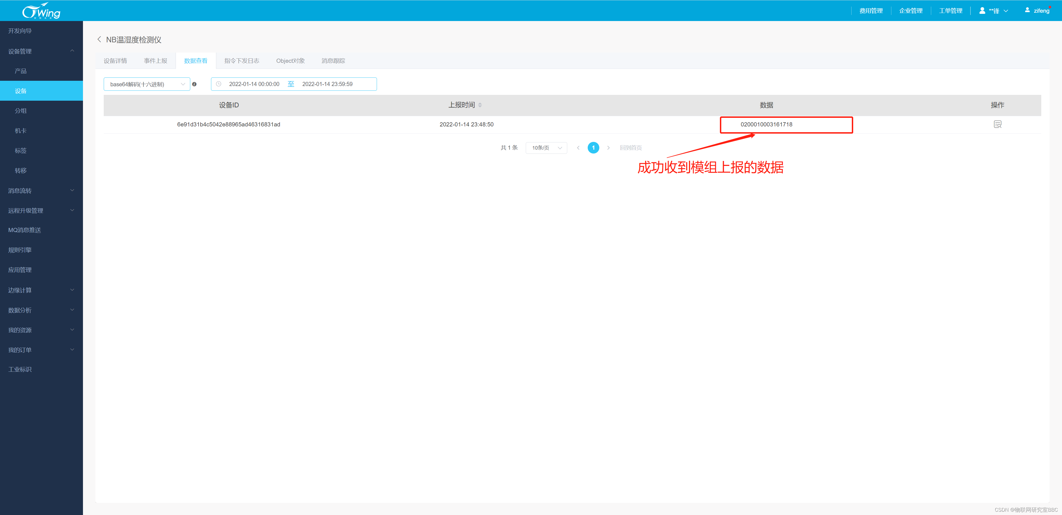Click 设备ID column header
This screenshot has width=1062, height=515.
click(229, 105)
